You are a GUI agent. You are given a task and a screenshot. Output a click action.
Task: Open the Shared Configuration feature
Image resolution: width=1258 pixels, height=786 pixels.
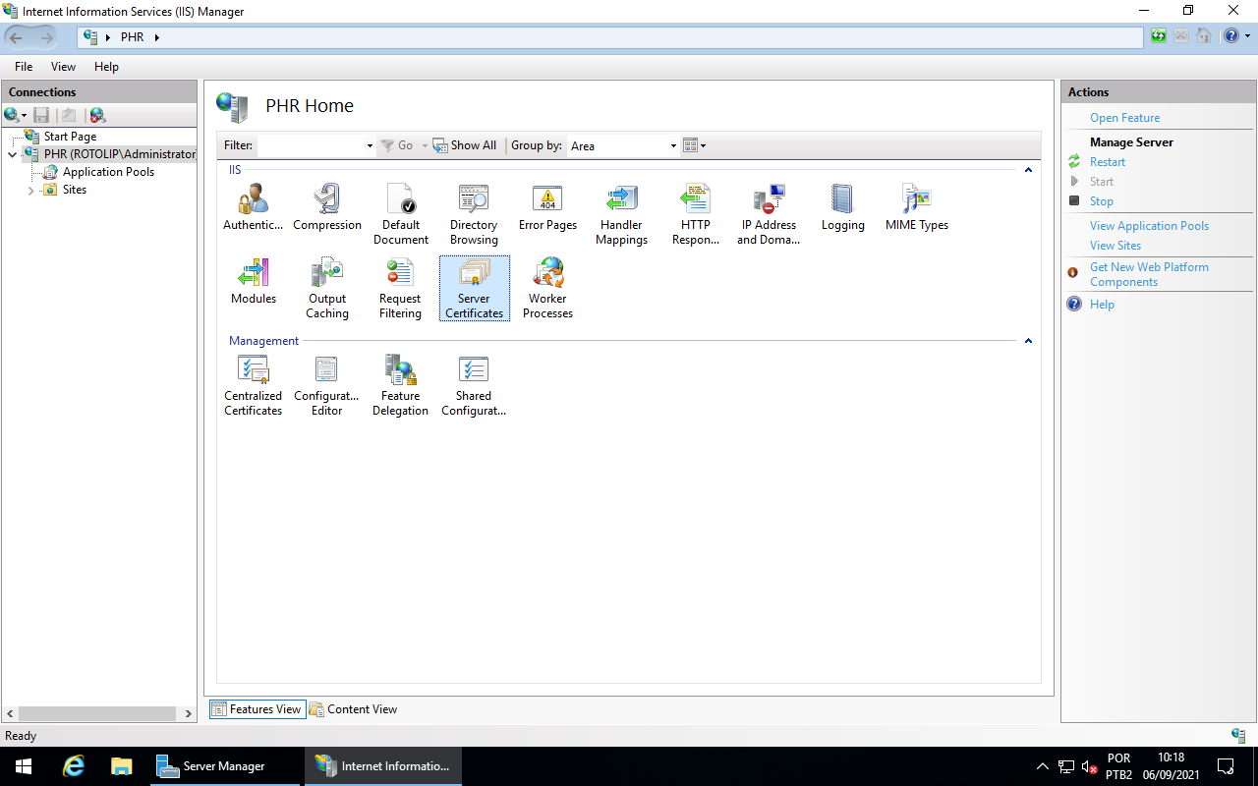(474, 385)
